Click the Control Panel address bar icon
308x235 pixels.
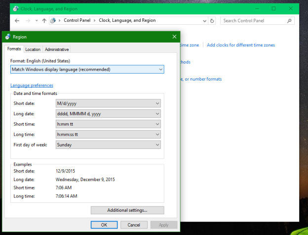tap(53, 21)
